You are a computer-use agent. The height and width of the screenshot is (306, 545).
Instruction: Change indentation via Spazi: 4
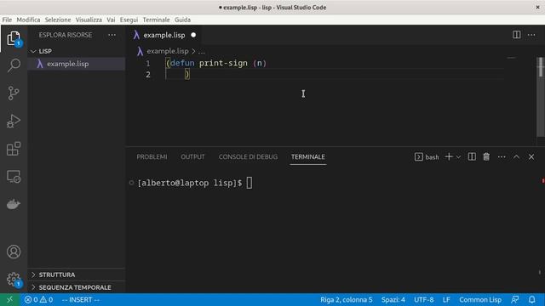[393, 300]
